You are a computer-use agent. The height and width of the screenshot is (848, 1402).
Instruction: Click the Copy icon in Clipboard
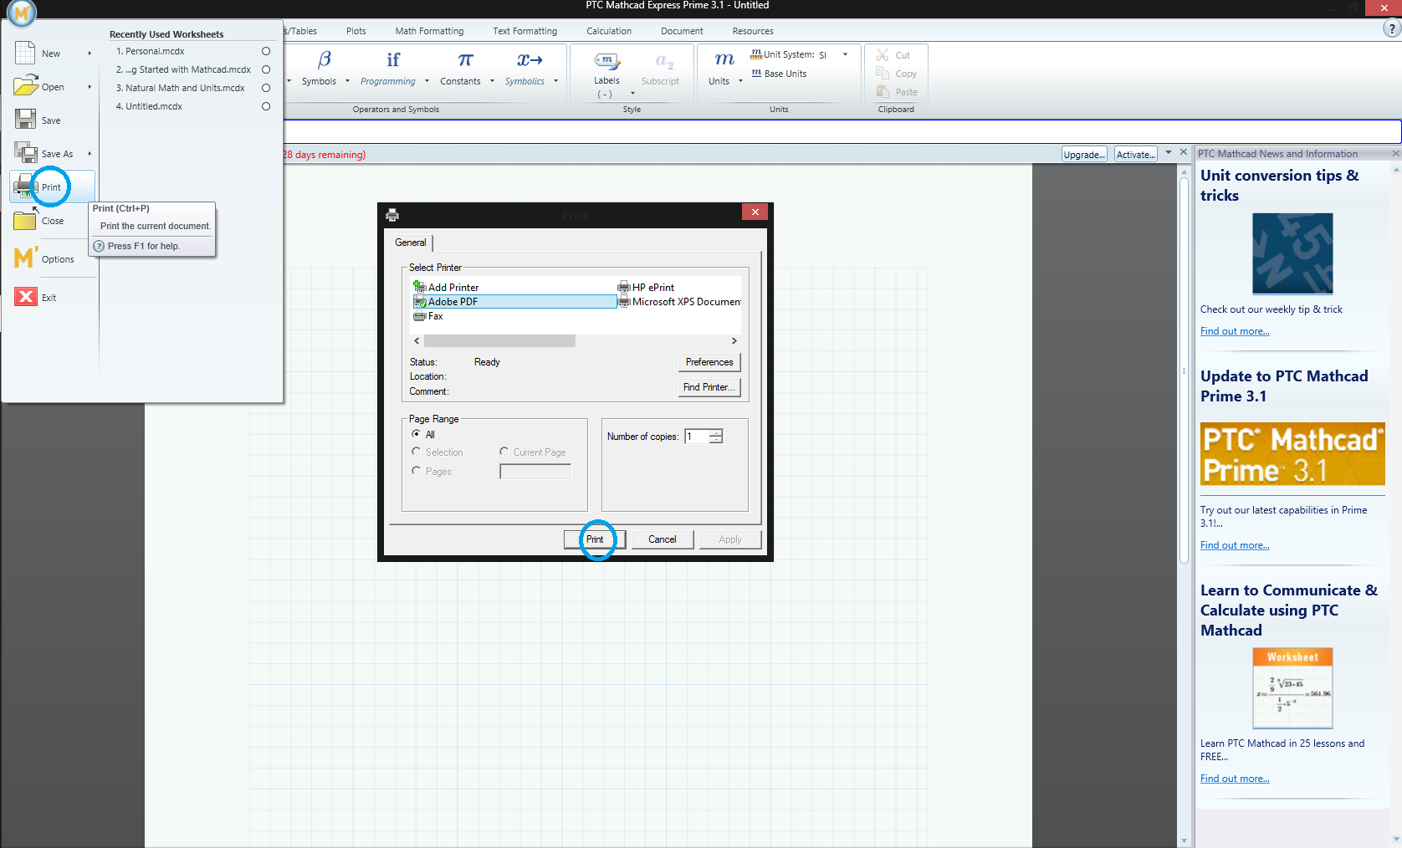click(x=883, y=73)
